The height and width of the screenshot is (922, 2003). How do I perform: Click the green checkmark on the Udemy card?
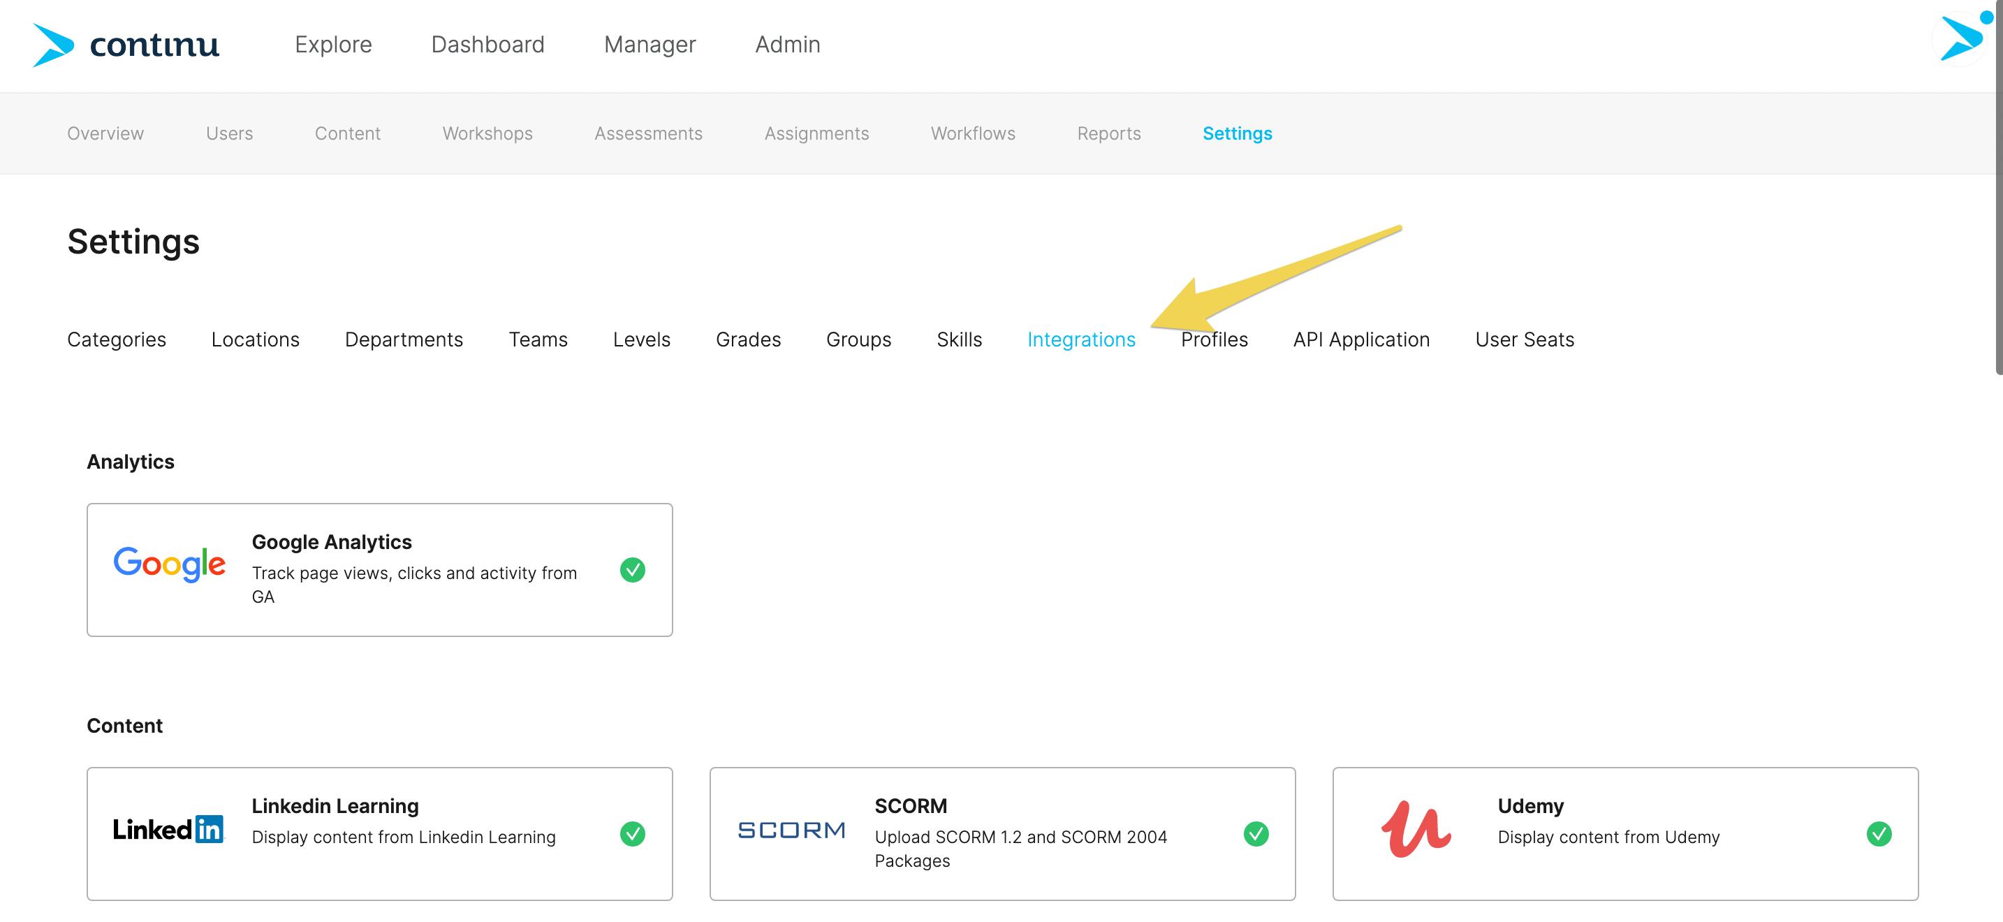(1879, 834)
